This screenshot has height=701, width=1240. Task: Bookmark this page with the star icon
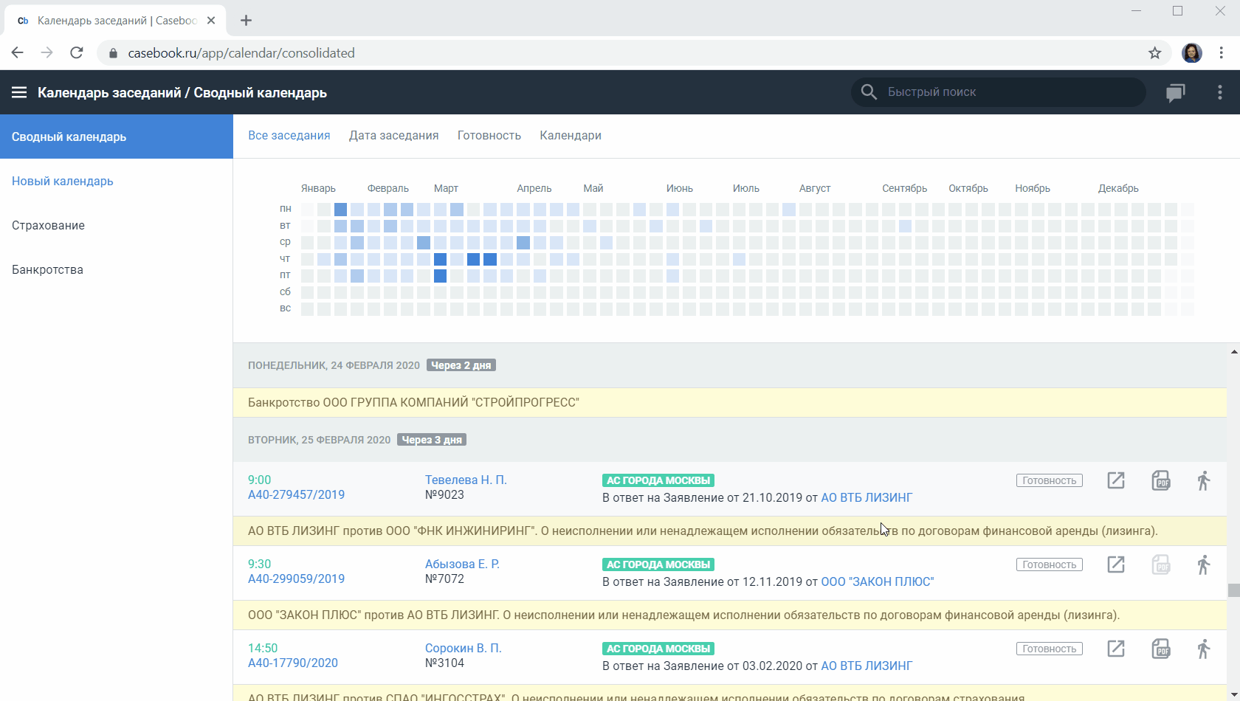pyautogui.click(x=1155, y=53)
